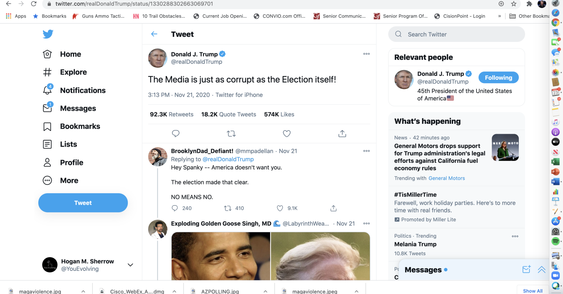Open Bookmarks in left navigation
The height and width of the screenshot is (294, 563).
pos(80,126)
